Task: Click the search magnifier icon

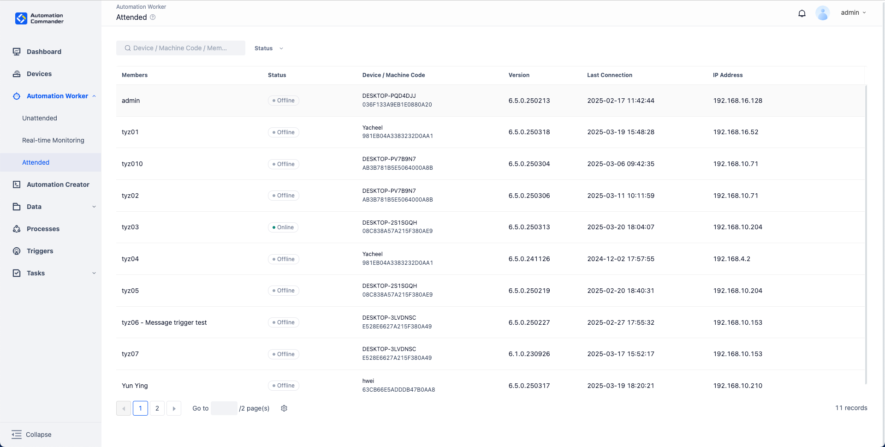Action: tap(128, 48)
